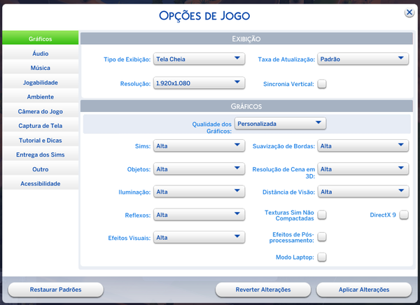Open the Música options tab
420x305 pixels.
pyautogui.click(x=41, y=68)
